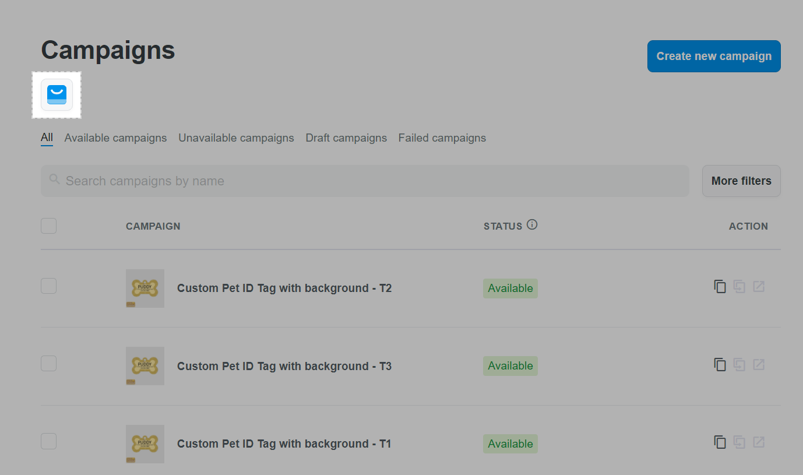View the Failed campaigns tab
Viewport: 803px width, 475px height.
442,138
